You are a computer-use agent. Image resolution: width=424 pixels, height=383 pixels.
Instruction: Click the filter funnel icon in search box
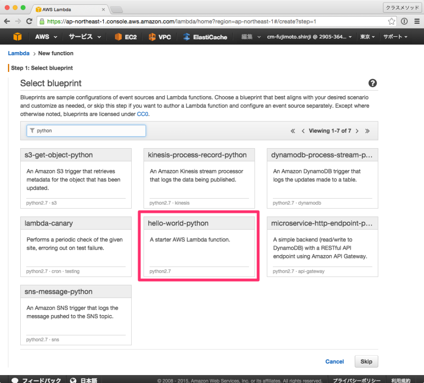tap(31, 131)
